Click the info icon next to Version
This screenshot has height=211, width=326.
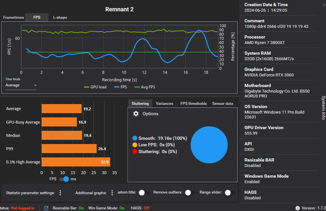coord(298,208)
